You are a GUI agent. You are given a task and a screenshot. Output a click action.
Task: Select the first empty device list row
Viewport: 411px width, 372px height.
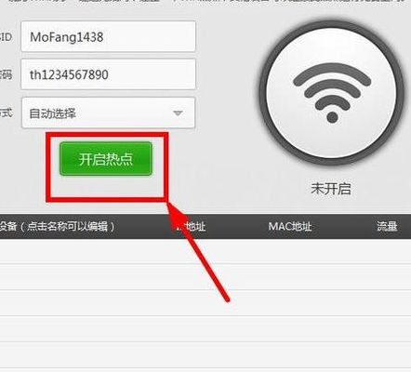coord(205,251)
